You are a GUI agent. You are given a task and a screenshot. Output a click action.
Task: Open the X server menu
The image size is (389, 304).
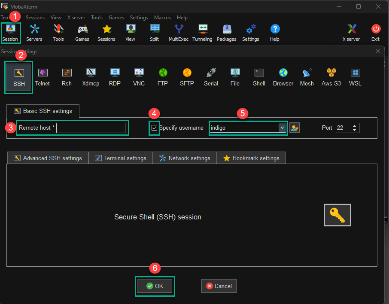click(76, 18)
